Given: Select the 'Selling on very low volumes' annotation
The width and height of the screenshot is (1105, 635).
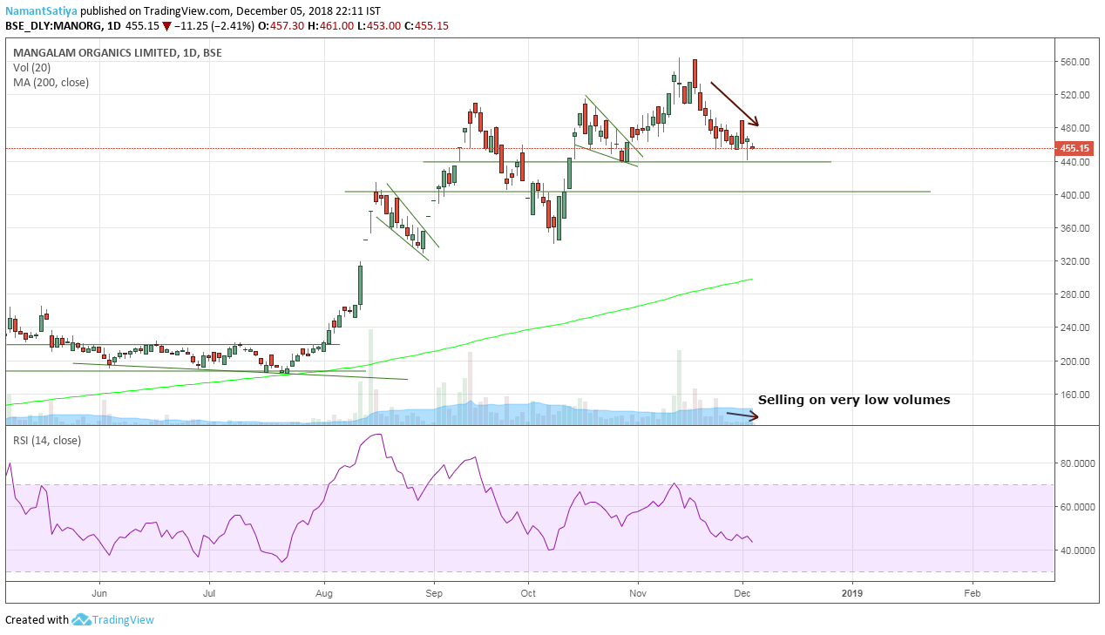Looking at the screenshot, I should click(x=853, y=400).
